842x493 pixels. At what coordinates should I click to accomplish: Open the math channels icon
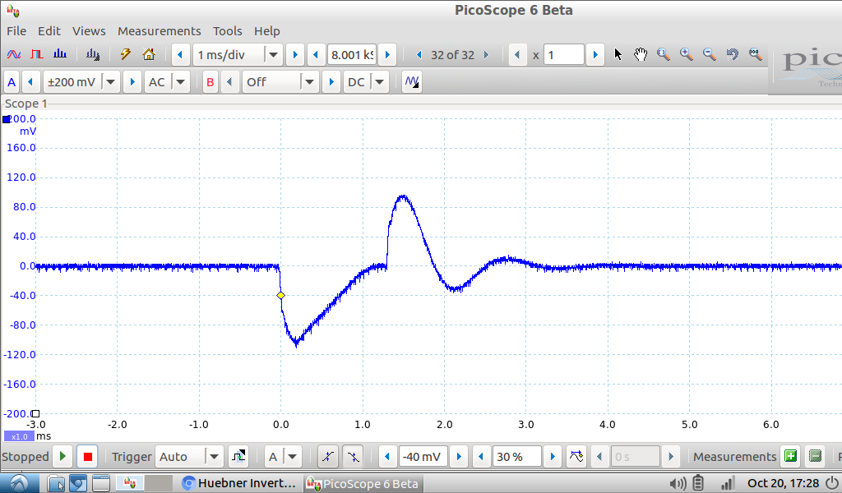(412, 82)
